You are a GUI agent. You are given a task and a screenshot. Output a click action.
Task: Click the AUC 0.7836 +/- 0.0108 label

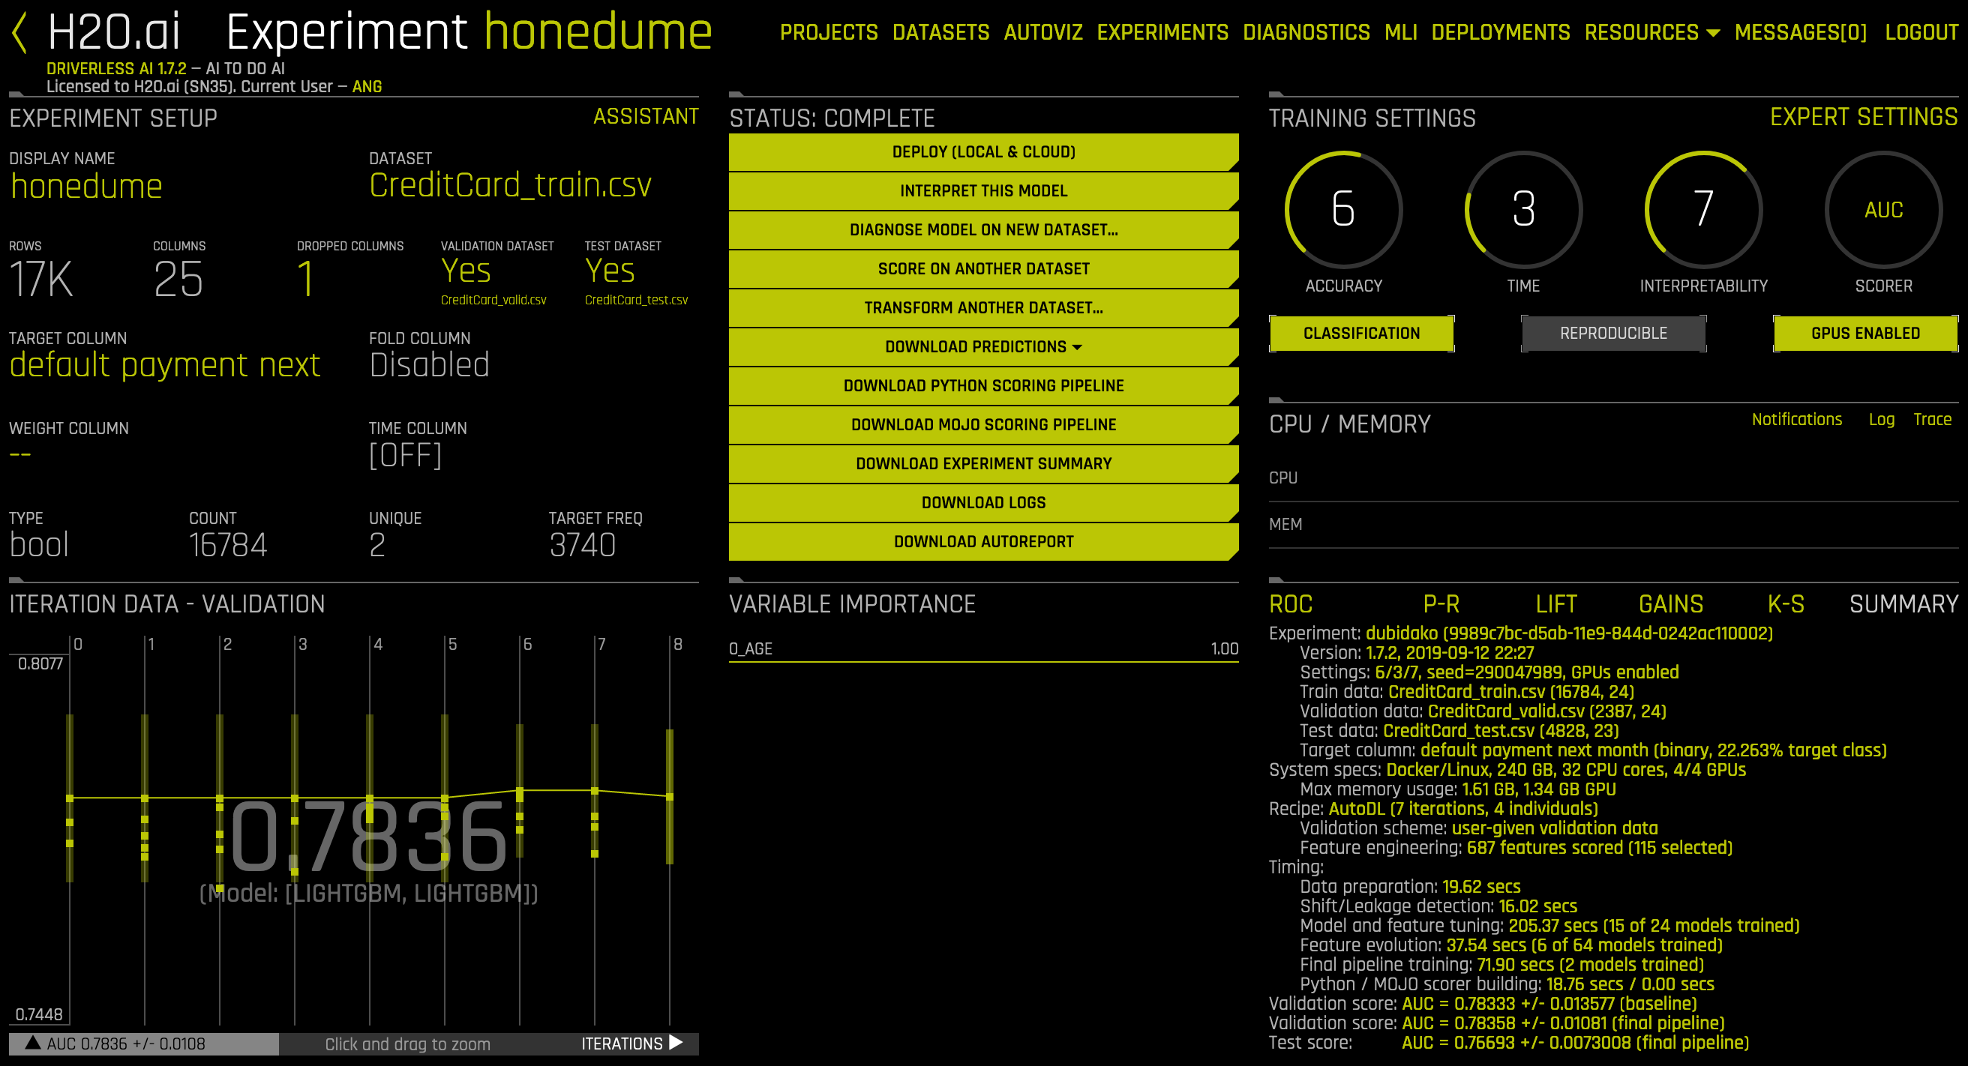coord(126,1043)
